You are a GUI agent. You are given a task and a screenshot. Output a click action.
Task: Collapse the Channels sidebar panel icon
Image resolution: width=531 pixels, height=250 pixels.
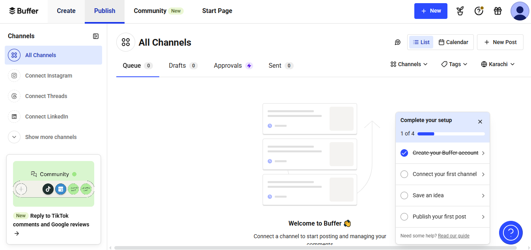pyautogui.click(x=96, y=36)
